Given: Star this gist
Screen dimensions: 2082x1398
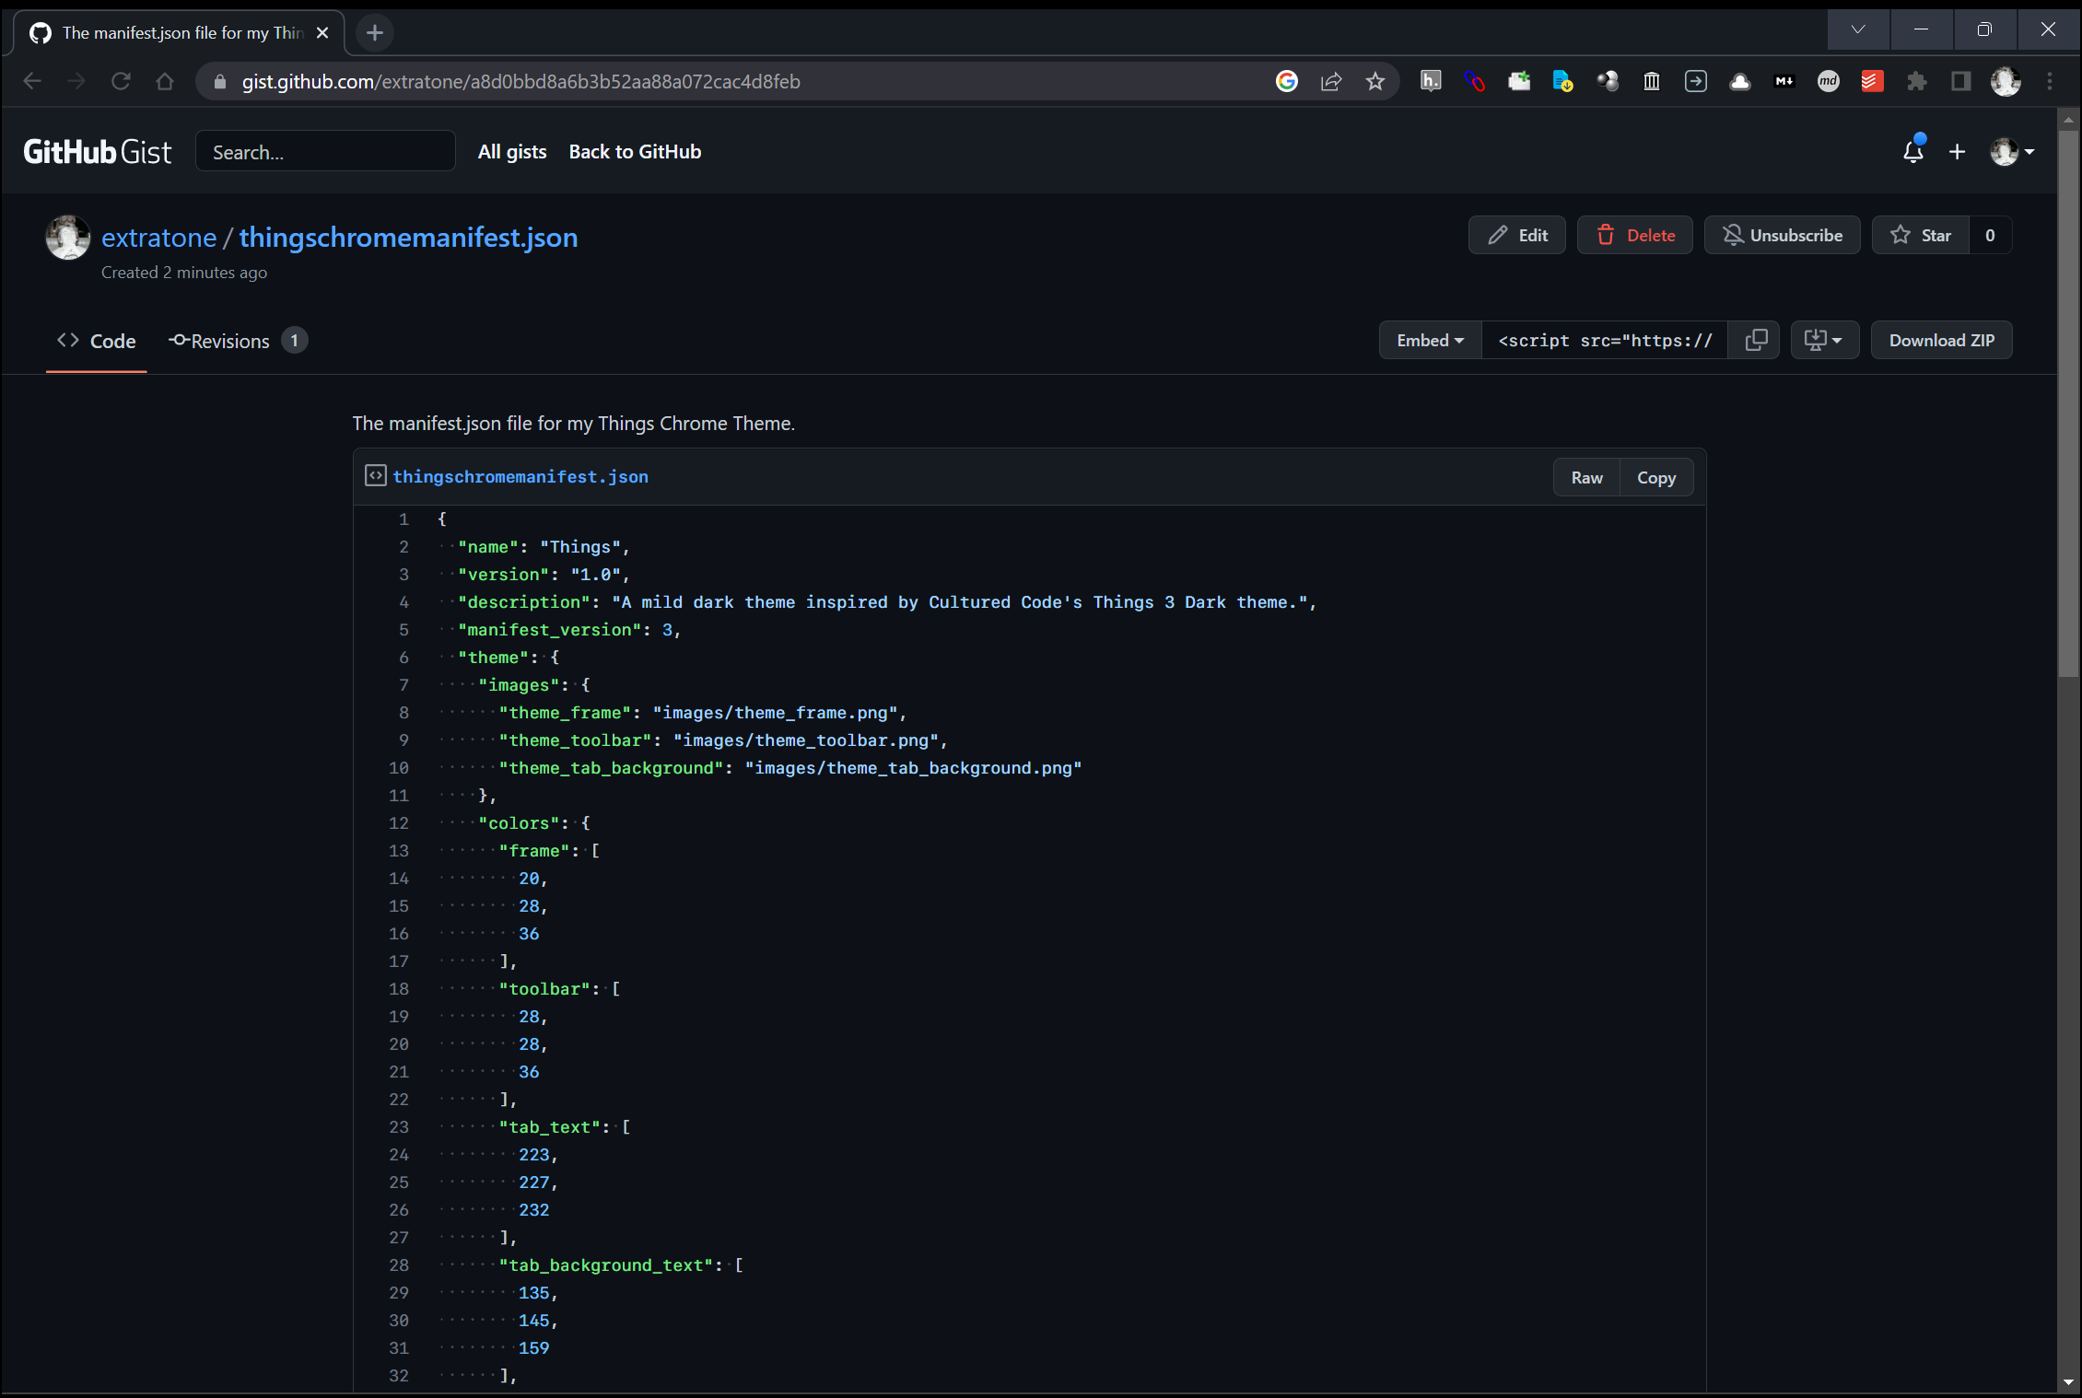Looking at the screenshot, I should tap(1921, 236).
